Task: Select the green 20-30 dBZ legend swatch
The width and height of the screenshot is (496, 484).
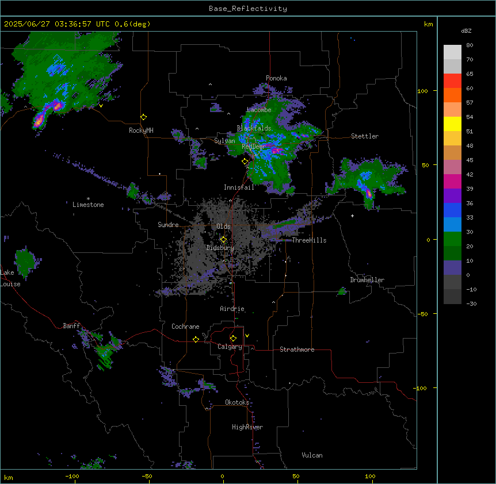Action: pos(452,239)
